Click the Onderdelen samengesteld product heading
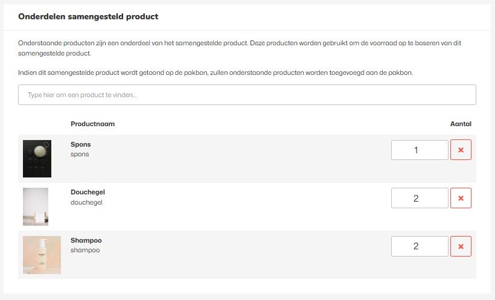The height and width of the screenshot is (300, 495). pos(88,17)
